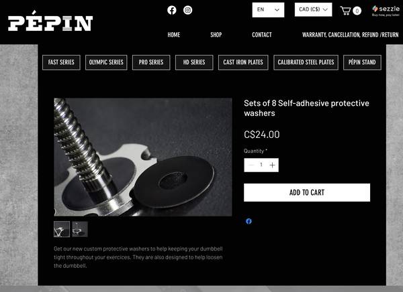Select the second product thumbnail image
Viewport: 403px width, 292px height.
point(80,229)
